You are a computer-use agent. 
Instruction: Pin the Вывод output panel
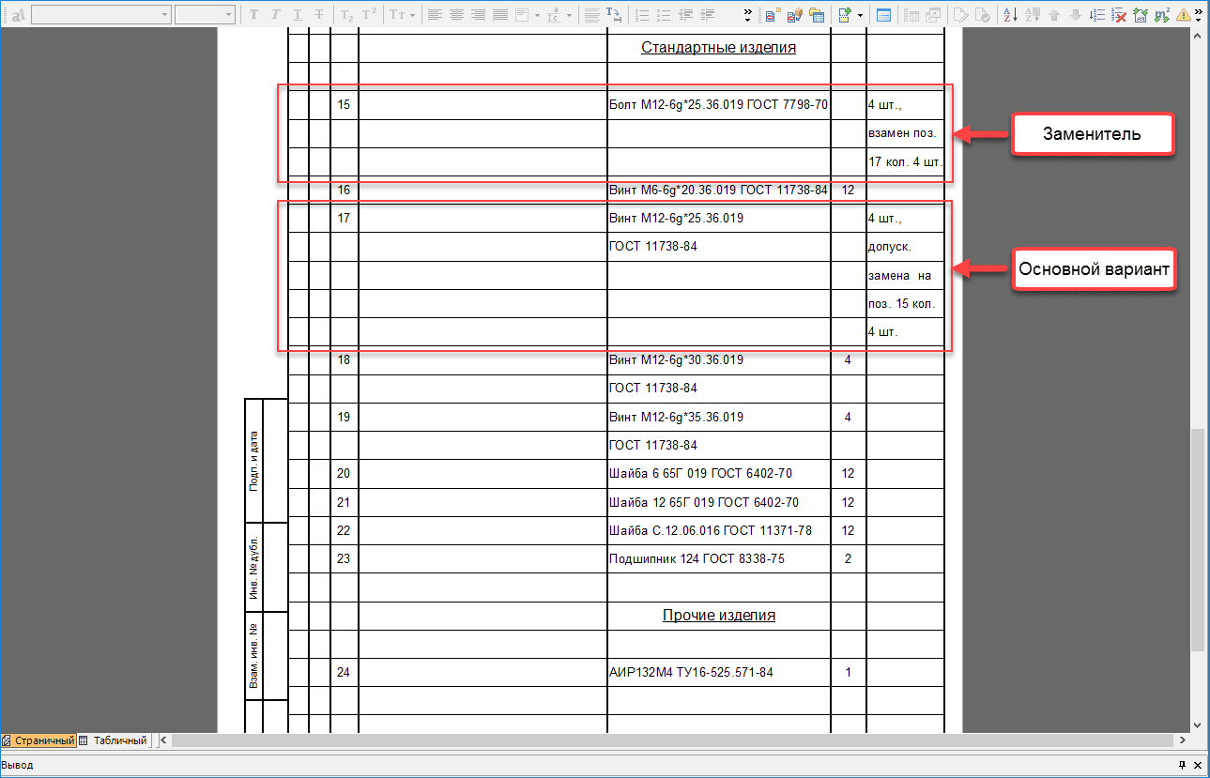pyautogui.click(x=1182, y=766)
